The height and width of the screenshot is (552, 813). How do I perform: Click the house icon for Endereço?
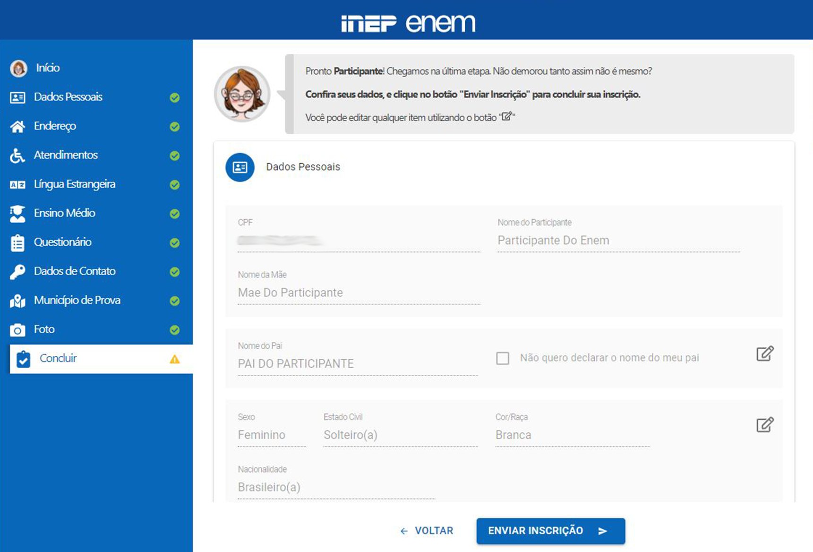(17, 127)
